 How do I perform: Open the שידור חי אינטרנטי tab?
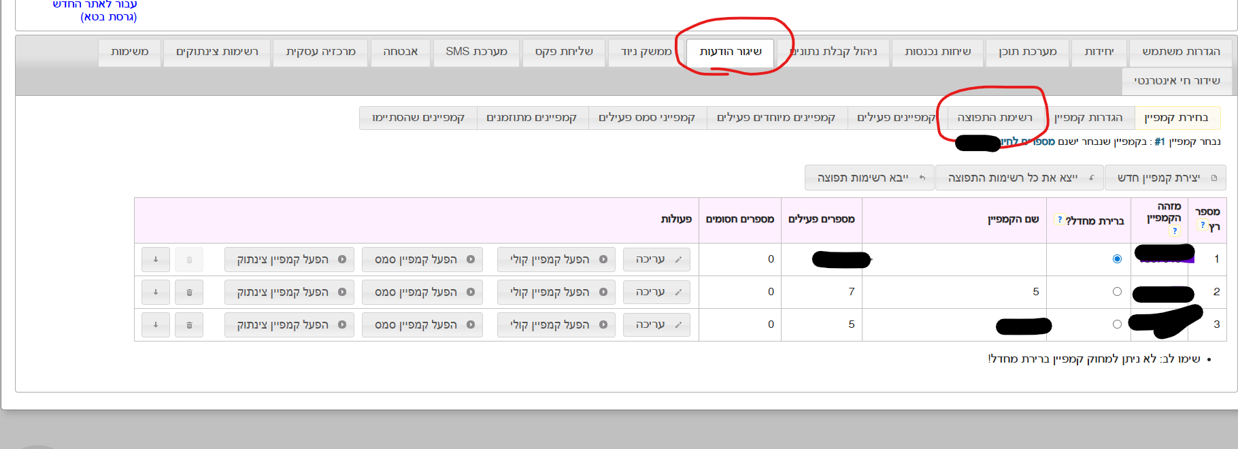[1177, 81]
